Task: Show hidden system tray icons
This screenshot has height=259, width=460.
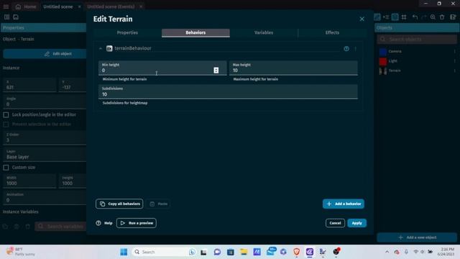Action: click(x=387, y=252)
